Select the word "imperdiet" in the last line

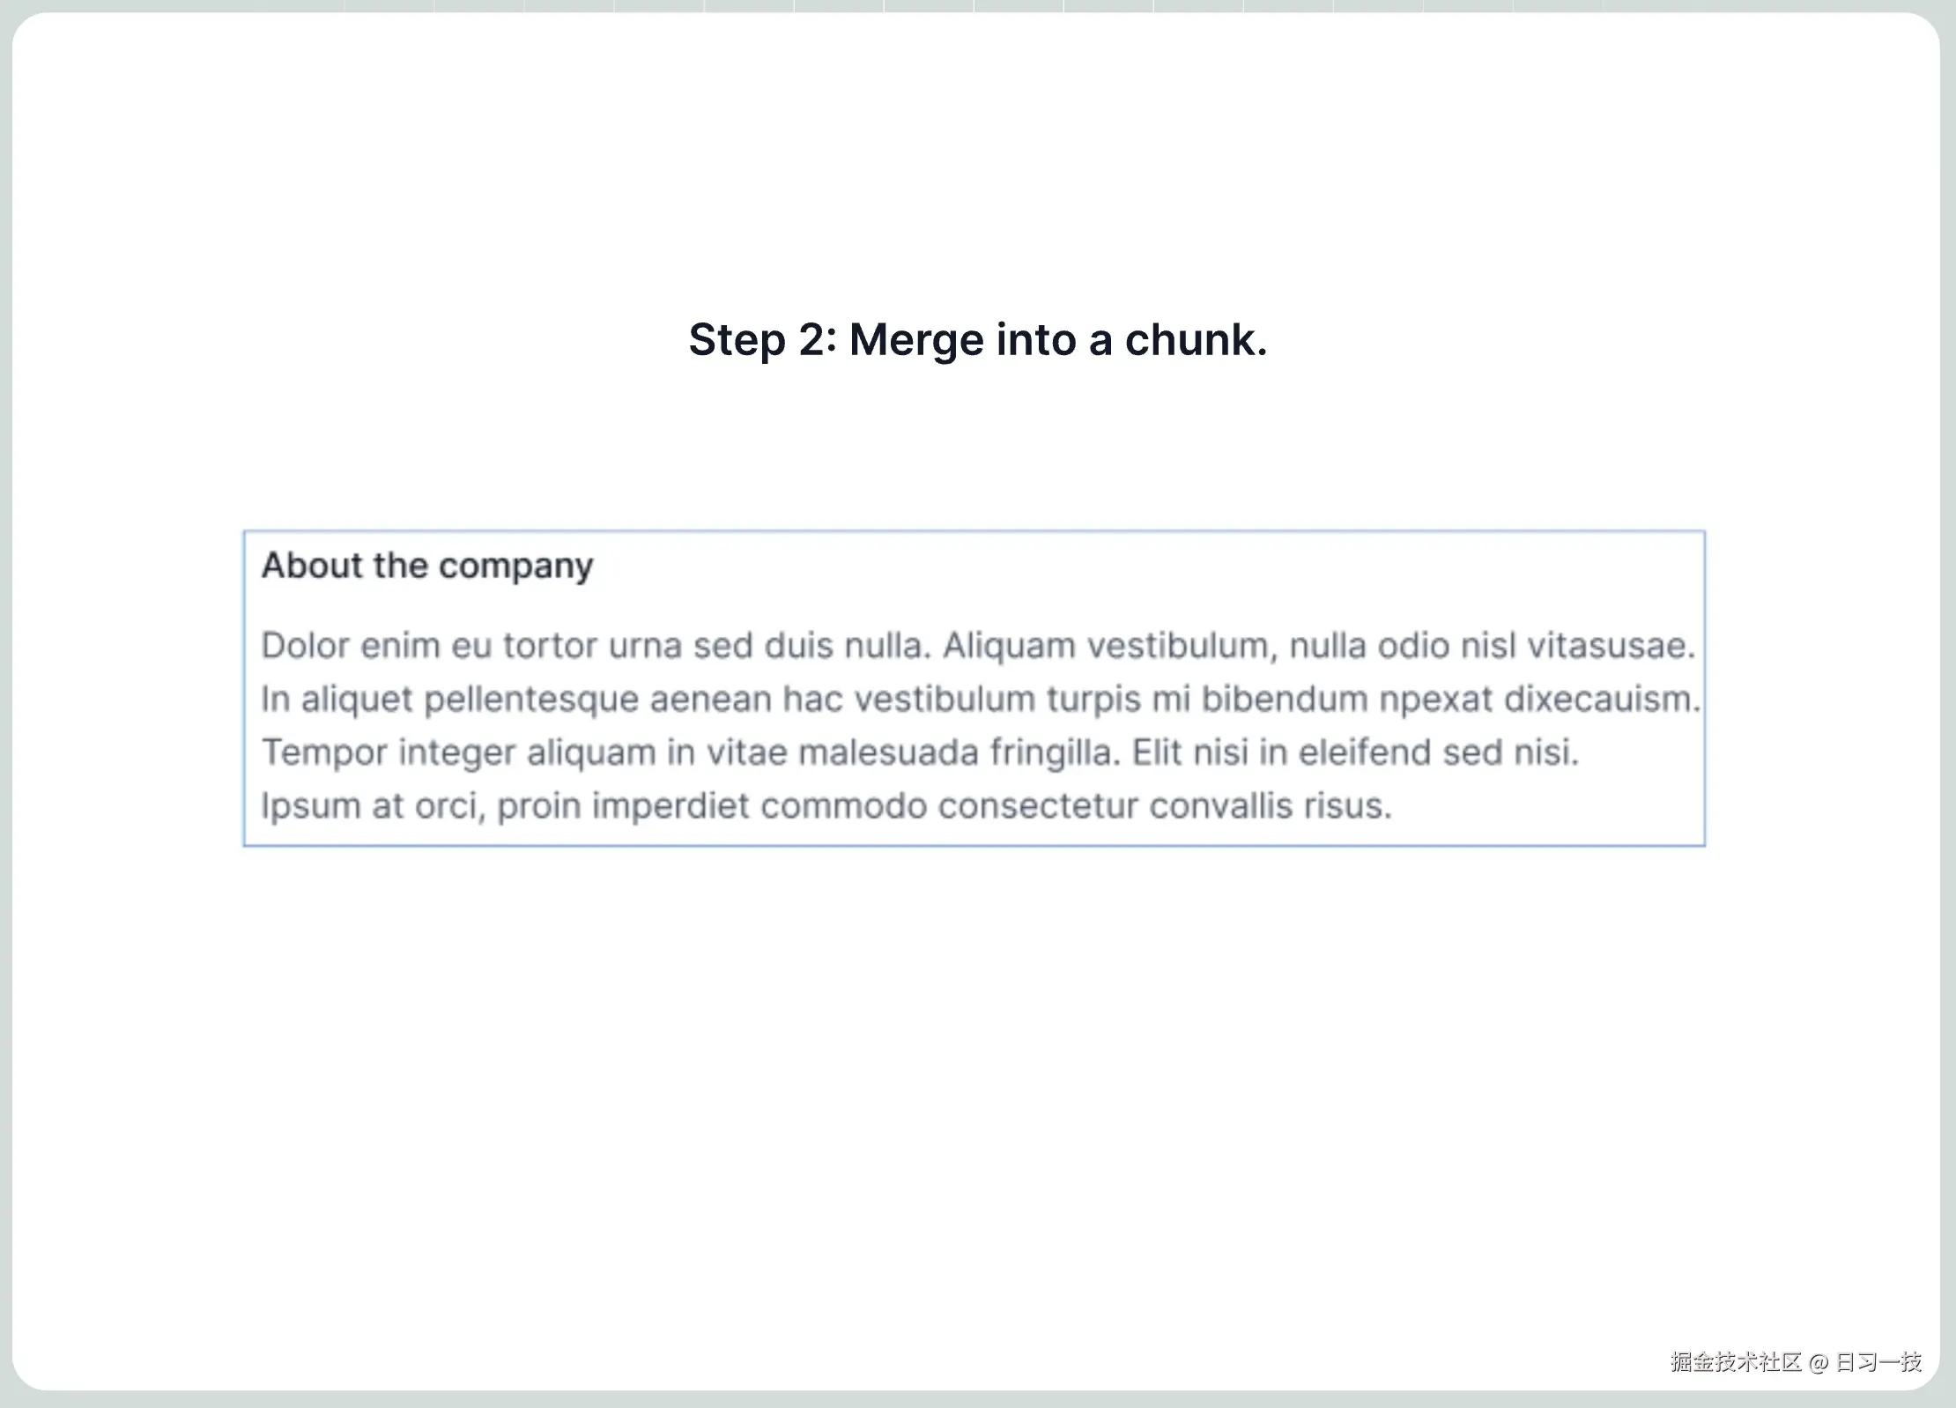point(670,806)
